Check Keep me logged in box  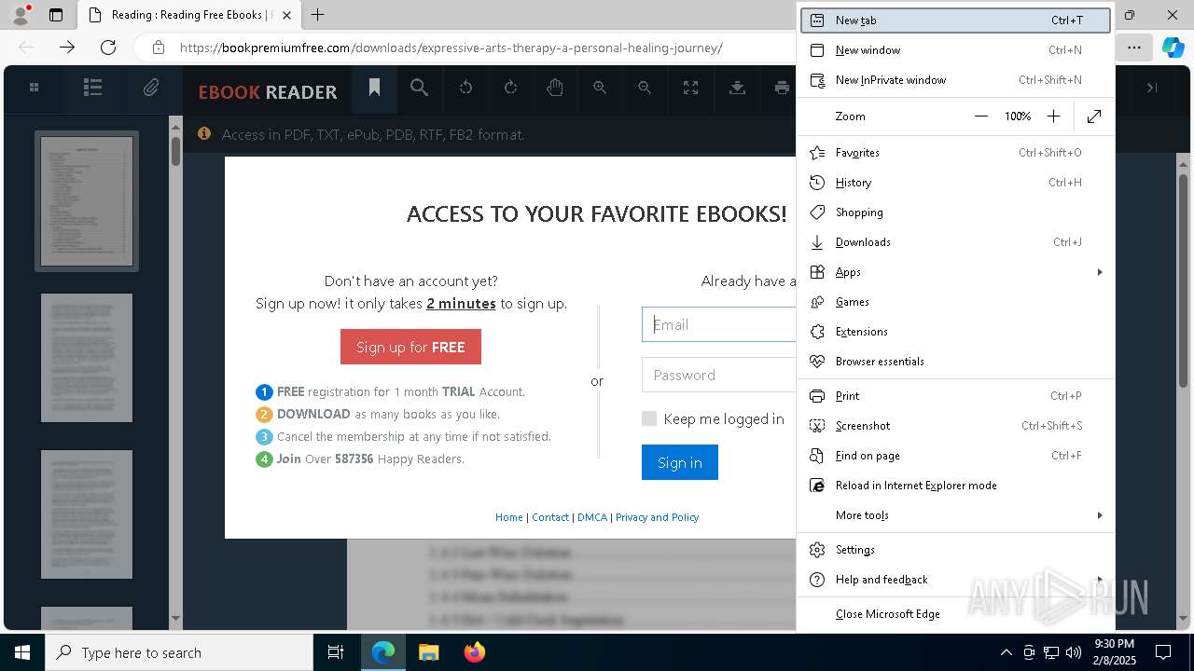coord(649,419)
